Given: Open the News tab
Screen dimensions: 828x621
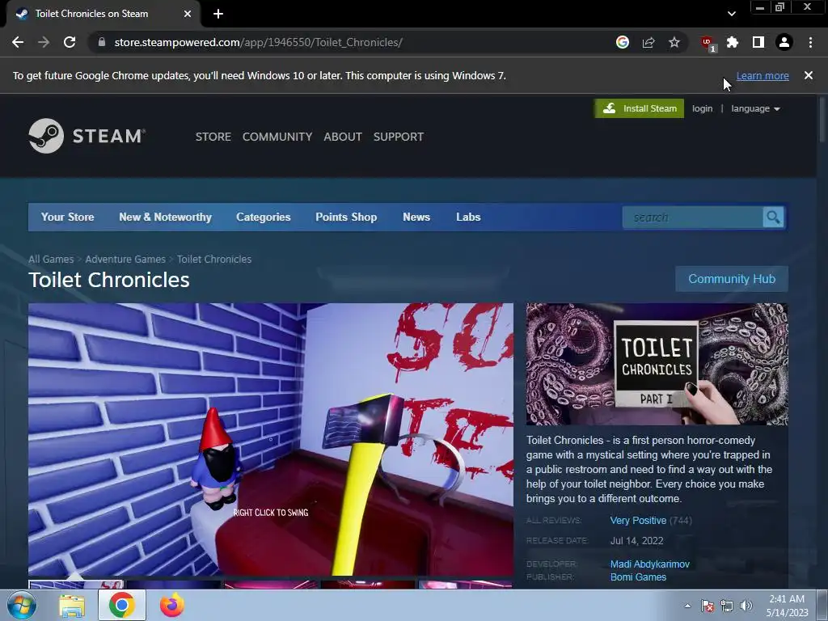Looking at the screenshot, I should coord(416,217).
